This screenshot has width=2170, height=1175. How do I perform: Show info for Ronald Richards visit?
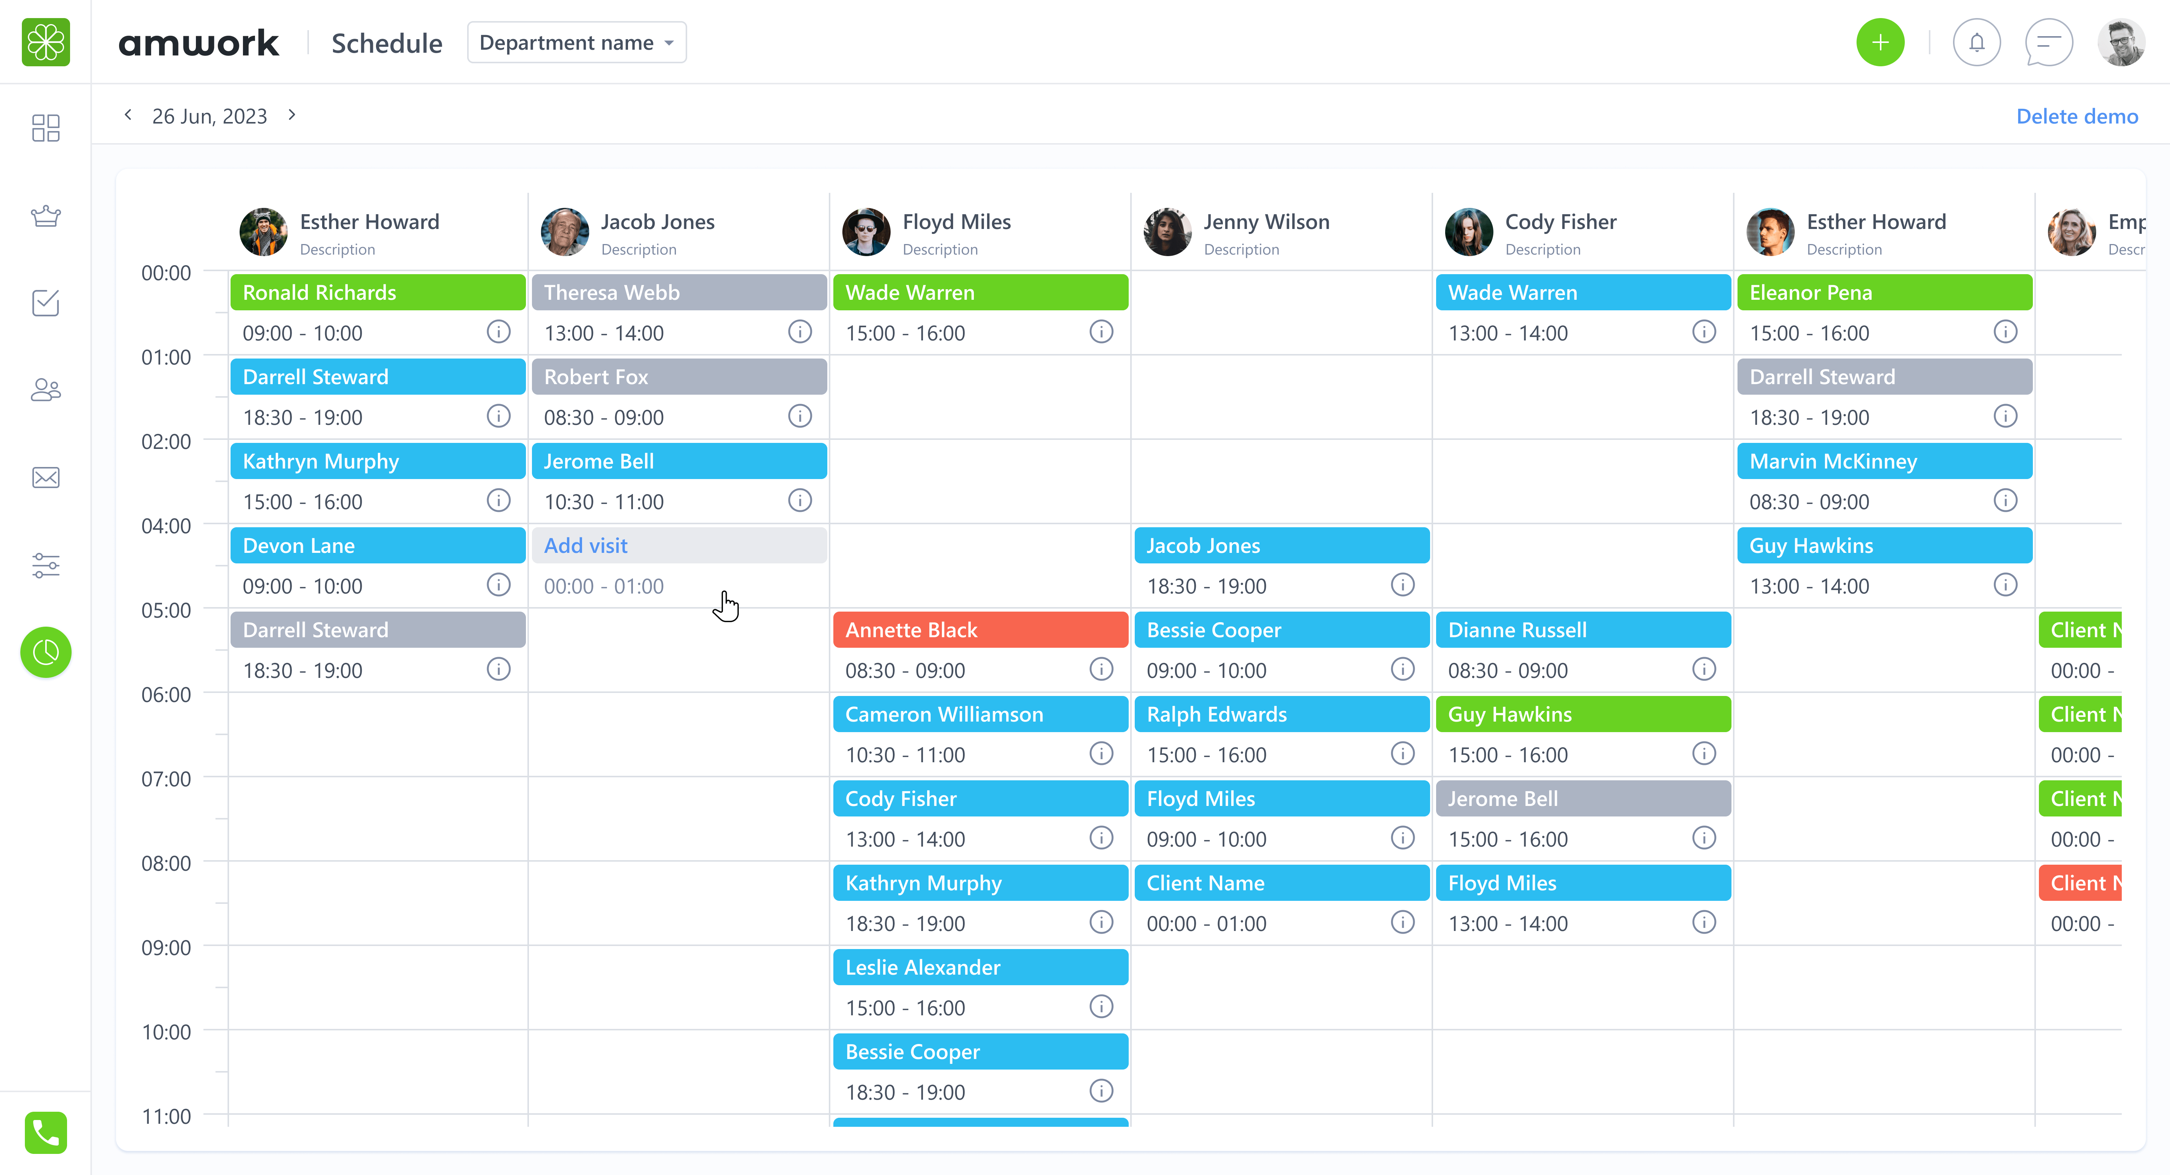pos(499,332)
